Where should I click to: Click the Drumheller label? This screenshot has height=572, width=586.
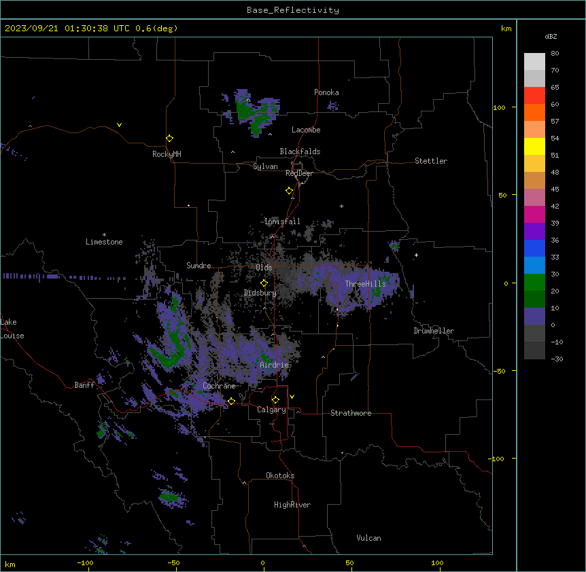434,331
